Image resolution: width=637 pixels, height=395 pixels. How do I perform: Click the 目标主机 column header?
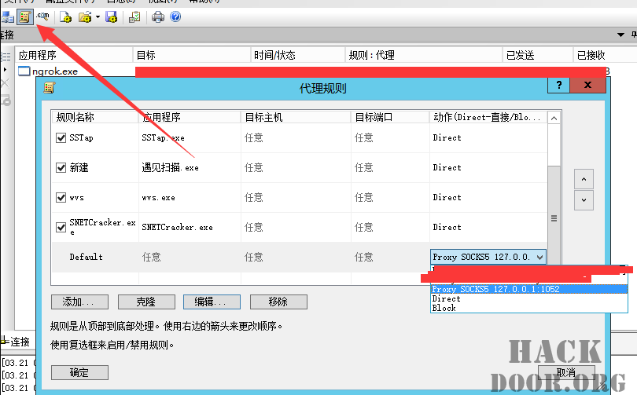tap(296, 117)
